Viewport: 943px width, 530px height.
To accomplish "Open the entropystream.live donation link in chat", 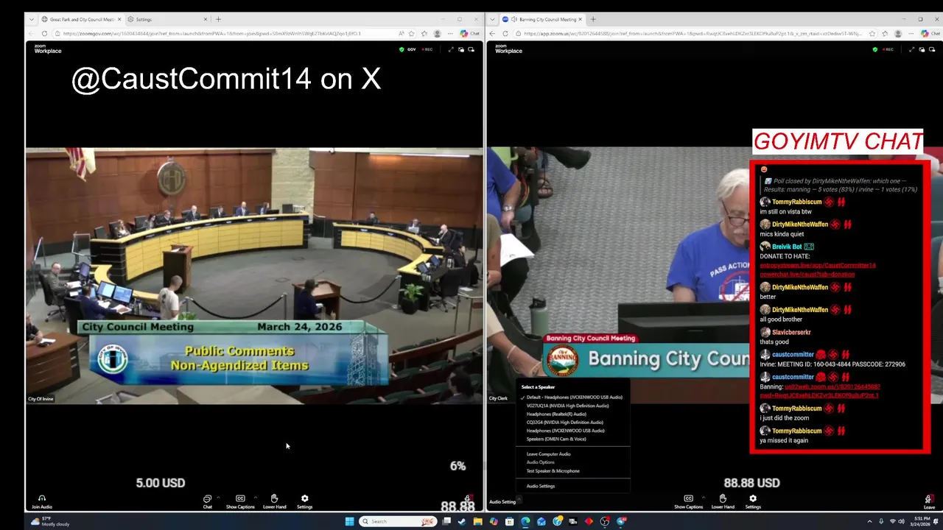I will 818,265.
